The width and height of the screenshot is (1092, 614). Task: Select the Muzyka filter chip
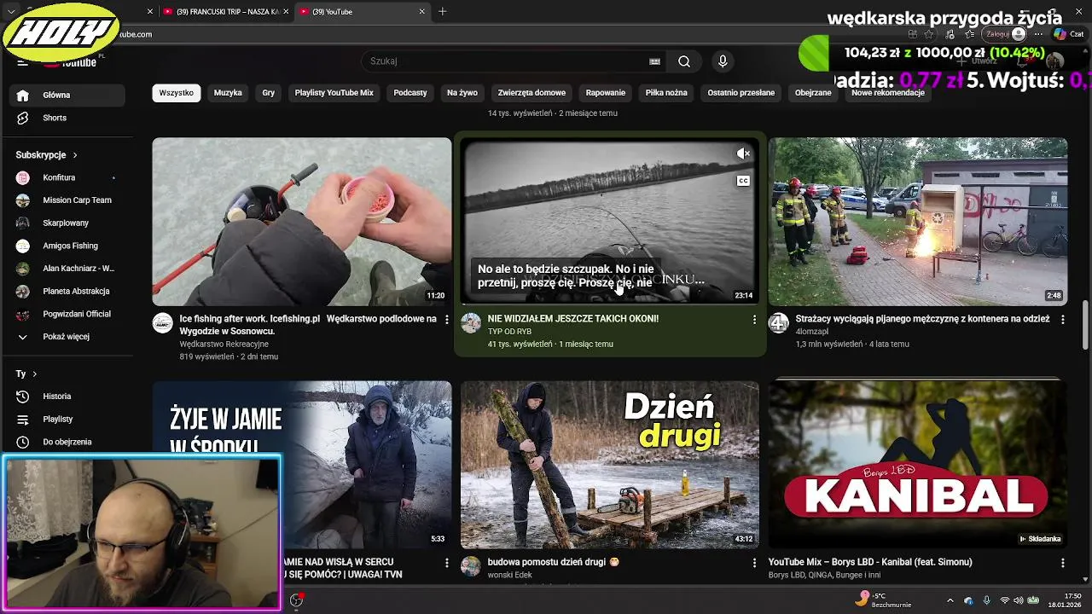[228, 93]
